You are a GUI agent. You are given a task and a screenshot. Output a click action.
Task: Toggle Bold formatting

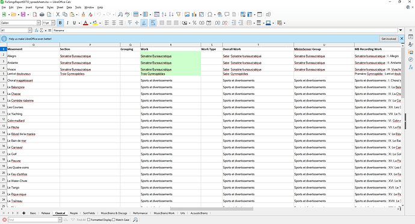60,23
